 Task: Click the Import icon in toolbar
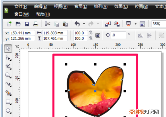click(108, 24)
